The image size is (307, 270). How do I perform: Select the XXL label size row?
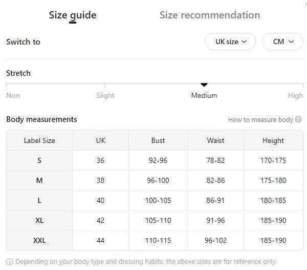tap(39, 240)
